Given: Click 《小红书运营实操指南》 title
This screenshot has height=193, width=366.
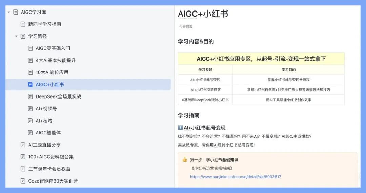Looking at the screenshot, I should tap(212, 168).
